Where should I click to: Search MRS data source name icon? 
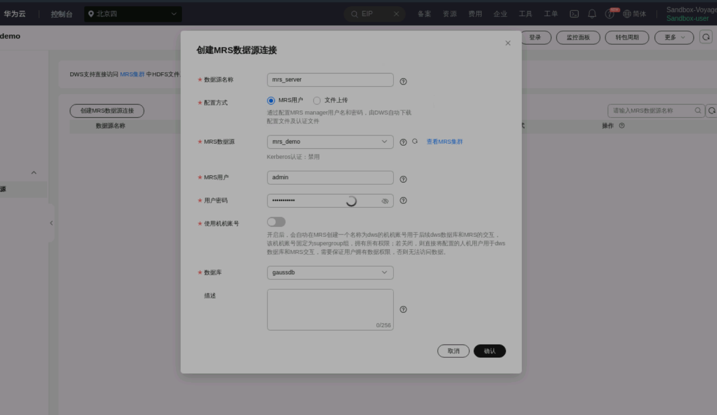(x=698, y=111)
